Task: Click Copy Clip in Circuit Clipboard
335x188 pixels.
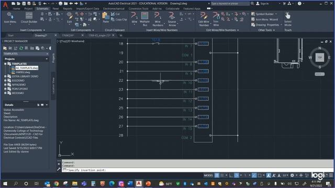Action: click(119, 19)
